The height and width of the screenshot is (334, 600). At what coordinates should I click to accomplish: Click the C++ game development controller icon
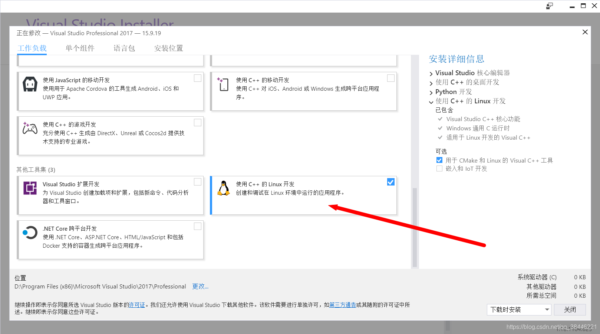(30, 128)
